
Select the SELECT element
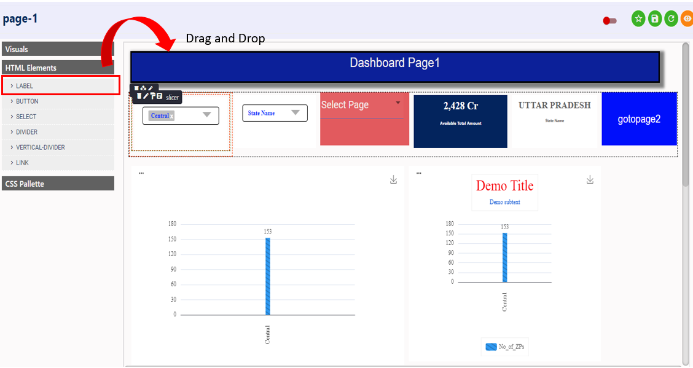(x=58, y=117)
